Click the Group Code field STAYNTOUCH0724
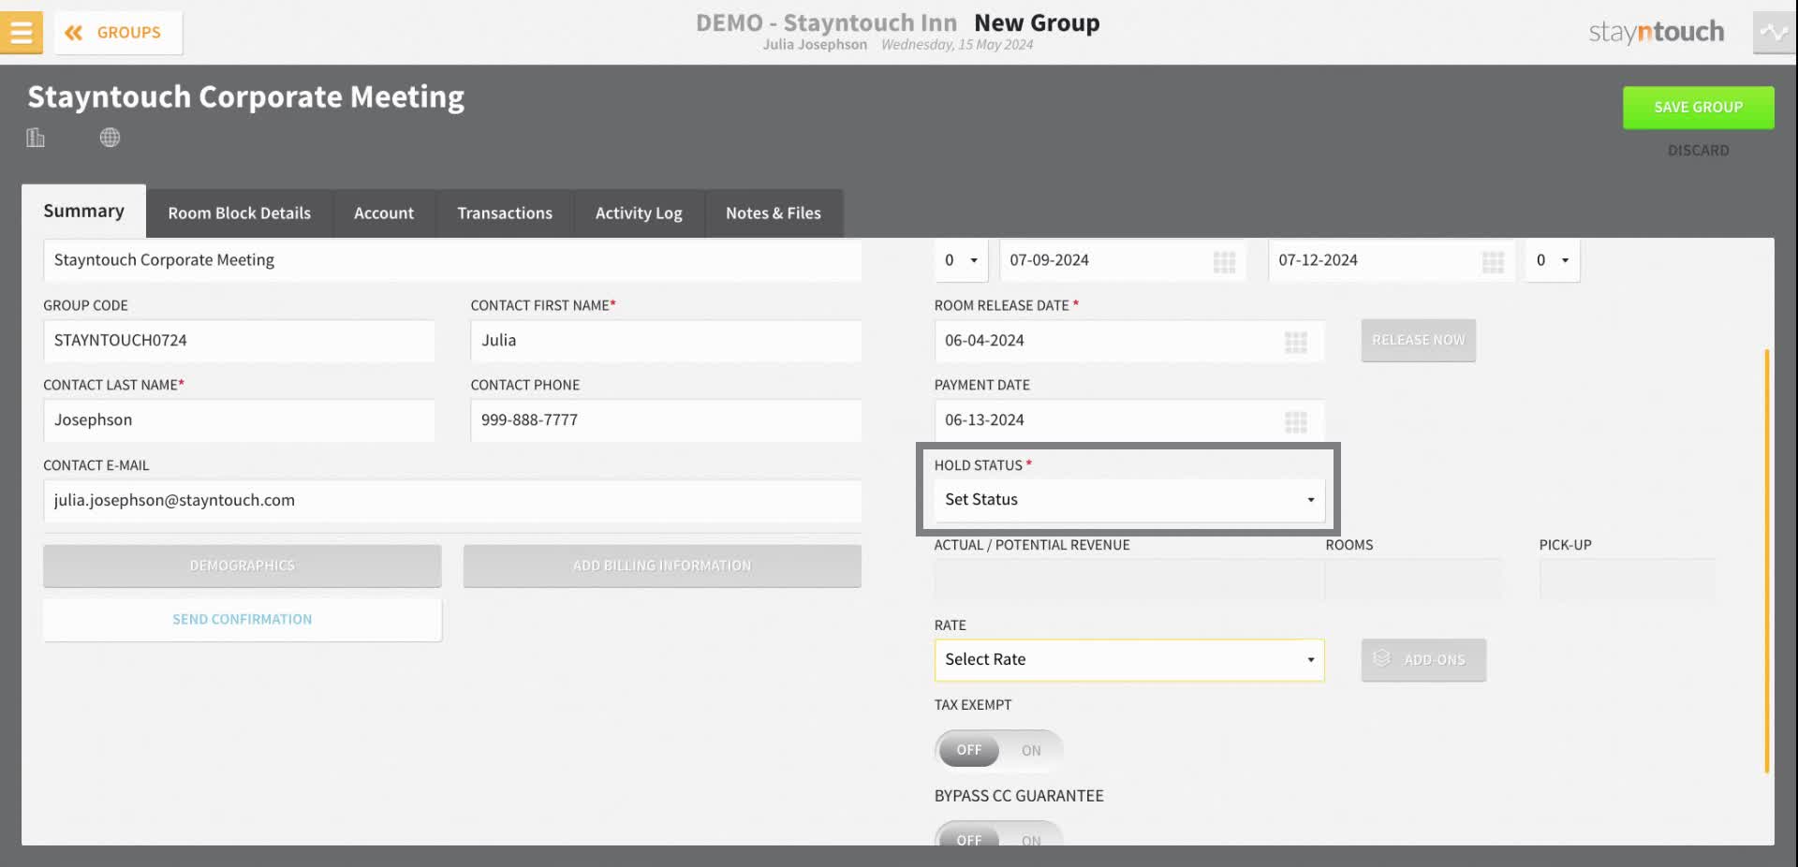 point(239,341)
